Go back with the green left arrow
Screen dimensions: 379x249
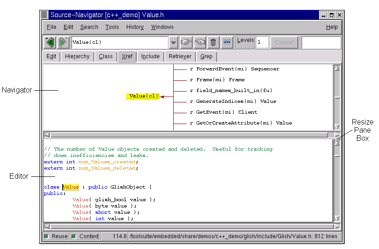(50, 42)
